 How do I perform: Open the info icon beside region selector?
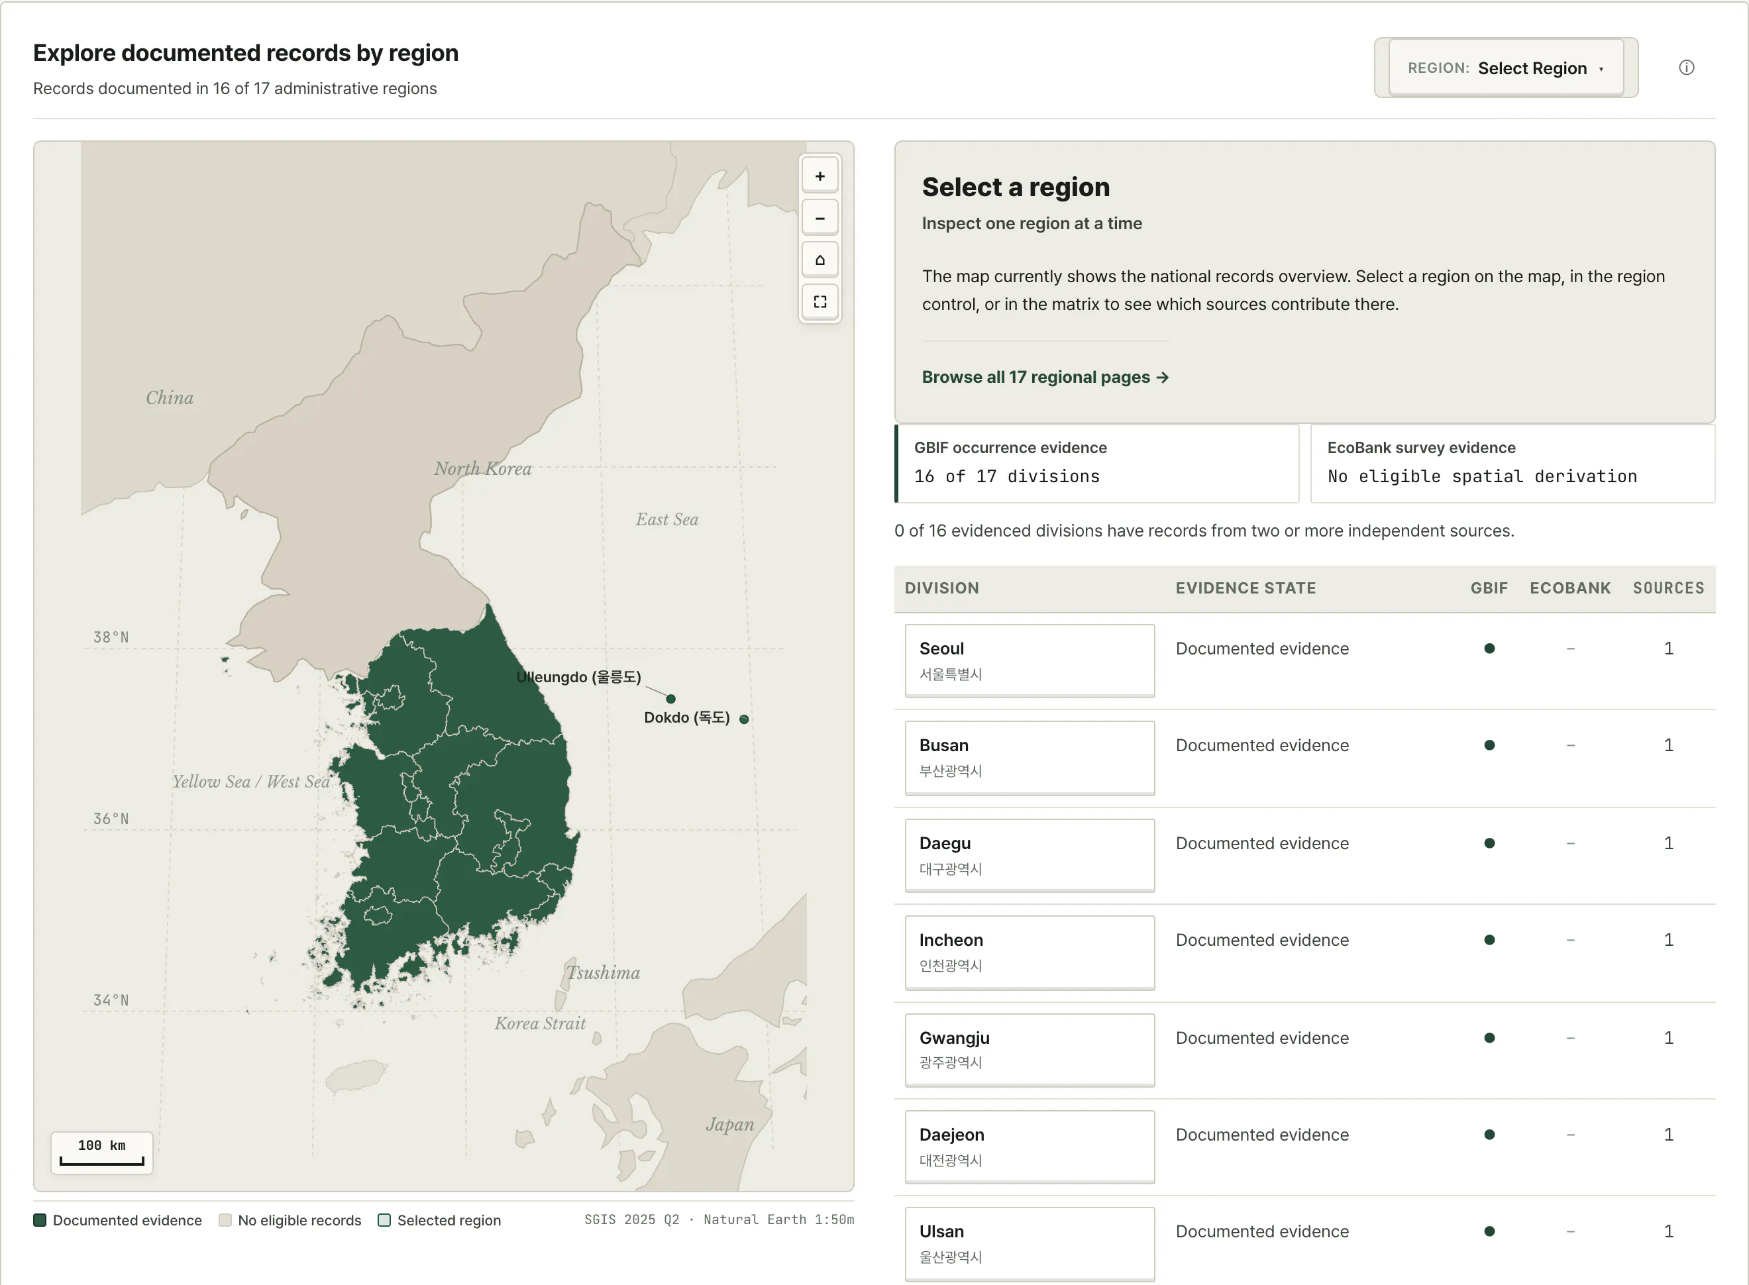[x=1686, y=68]
